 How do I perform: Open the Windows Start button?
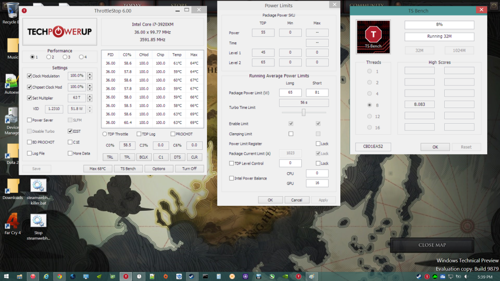coord(6,276)
